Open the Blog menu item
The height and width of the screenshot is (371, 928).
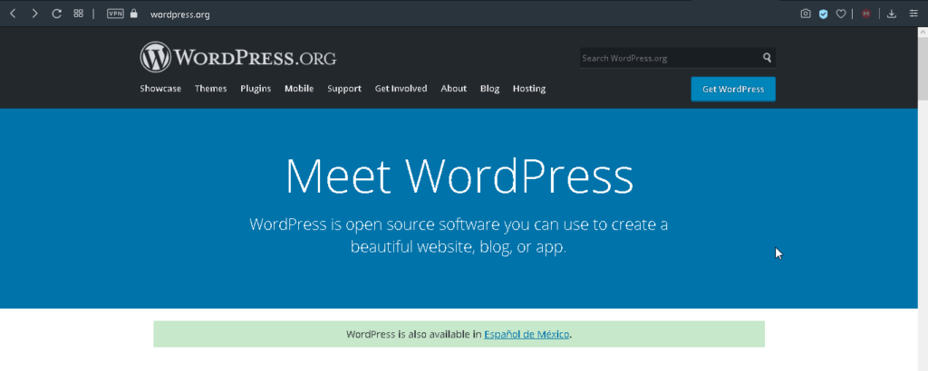coord(490,89)
